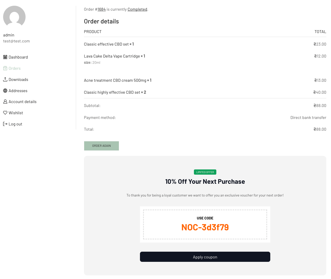The height and width of the screenshot is (279, 331).
Task: Click the coupon code NOC-3d3f79
Action: pyautogui.click(x=205, y=227)
